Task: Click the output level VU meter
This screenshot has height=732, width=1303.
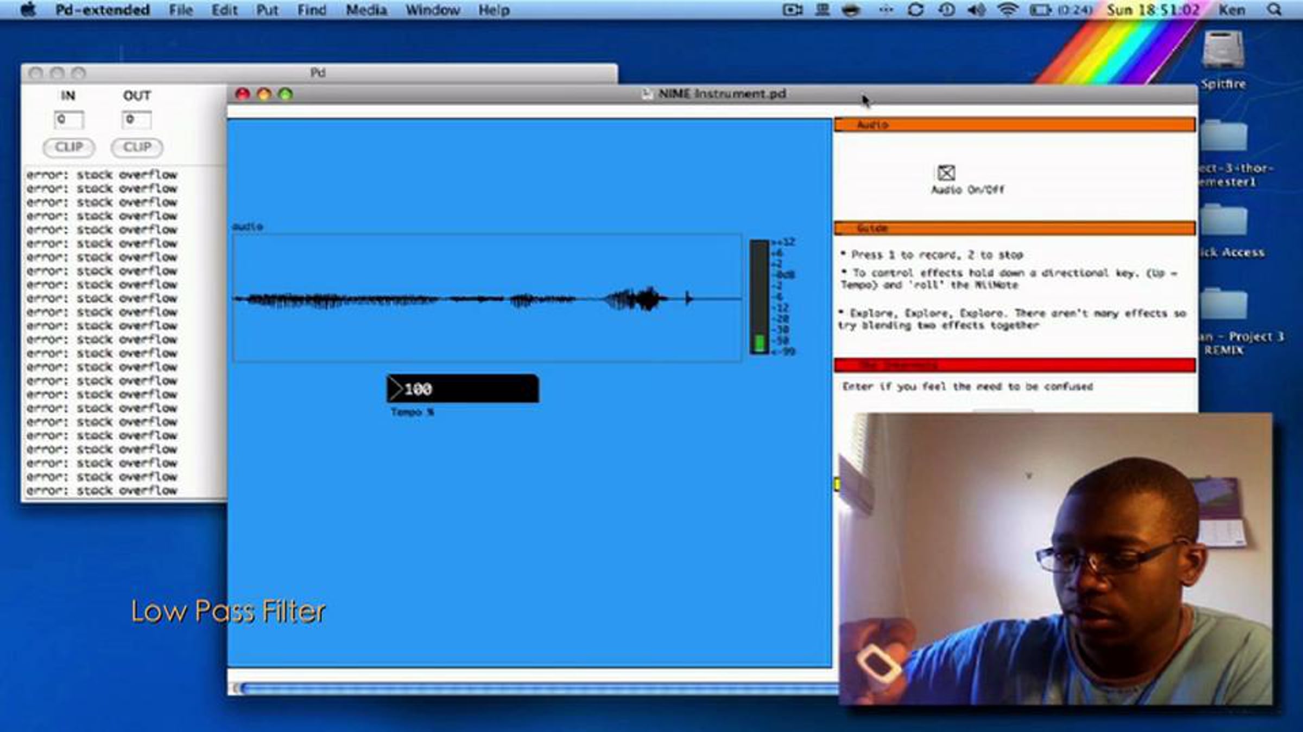Action: 759,297
